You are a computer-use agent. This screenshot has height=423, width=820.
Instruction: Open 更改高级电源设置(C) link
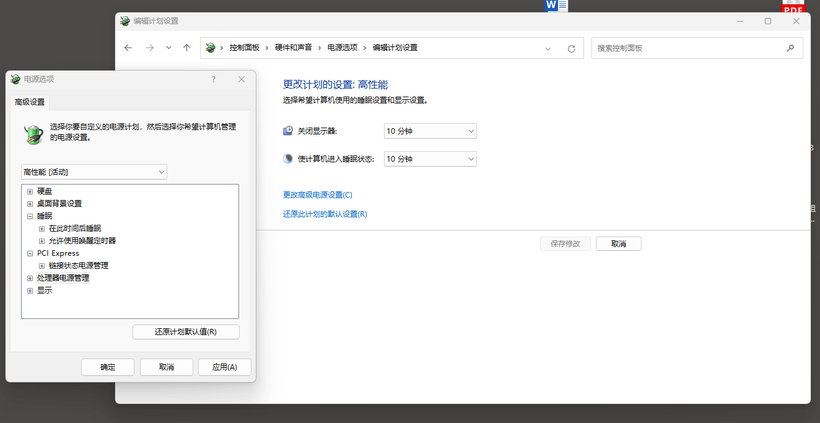click(x=318, y=195)
